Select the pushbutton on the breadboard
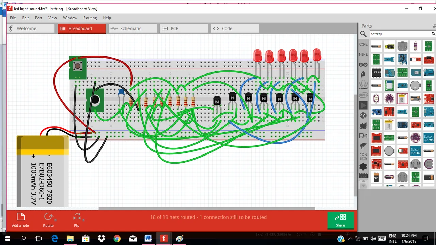Screen dimensions: 436x245 tap(78, 67)
